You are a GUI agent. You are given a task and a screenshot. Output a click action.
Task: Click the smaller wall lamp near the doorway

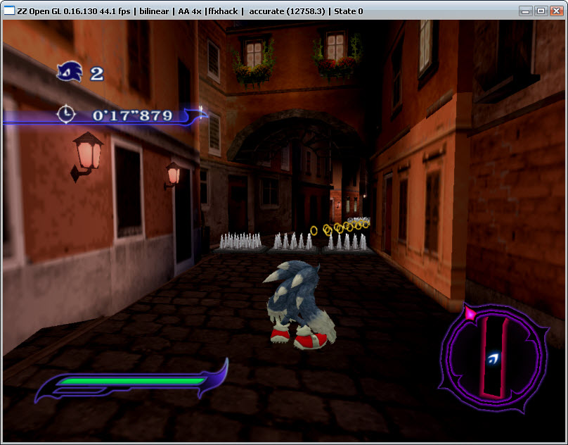click(172, 174)
